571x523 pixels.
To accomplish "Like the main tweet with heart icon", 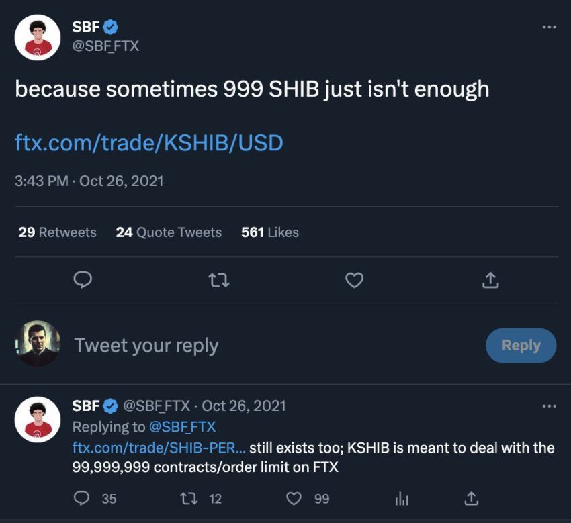I will 354,279.
